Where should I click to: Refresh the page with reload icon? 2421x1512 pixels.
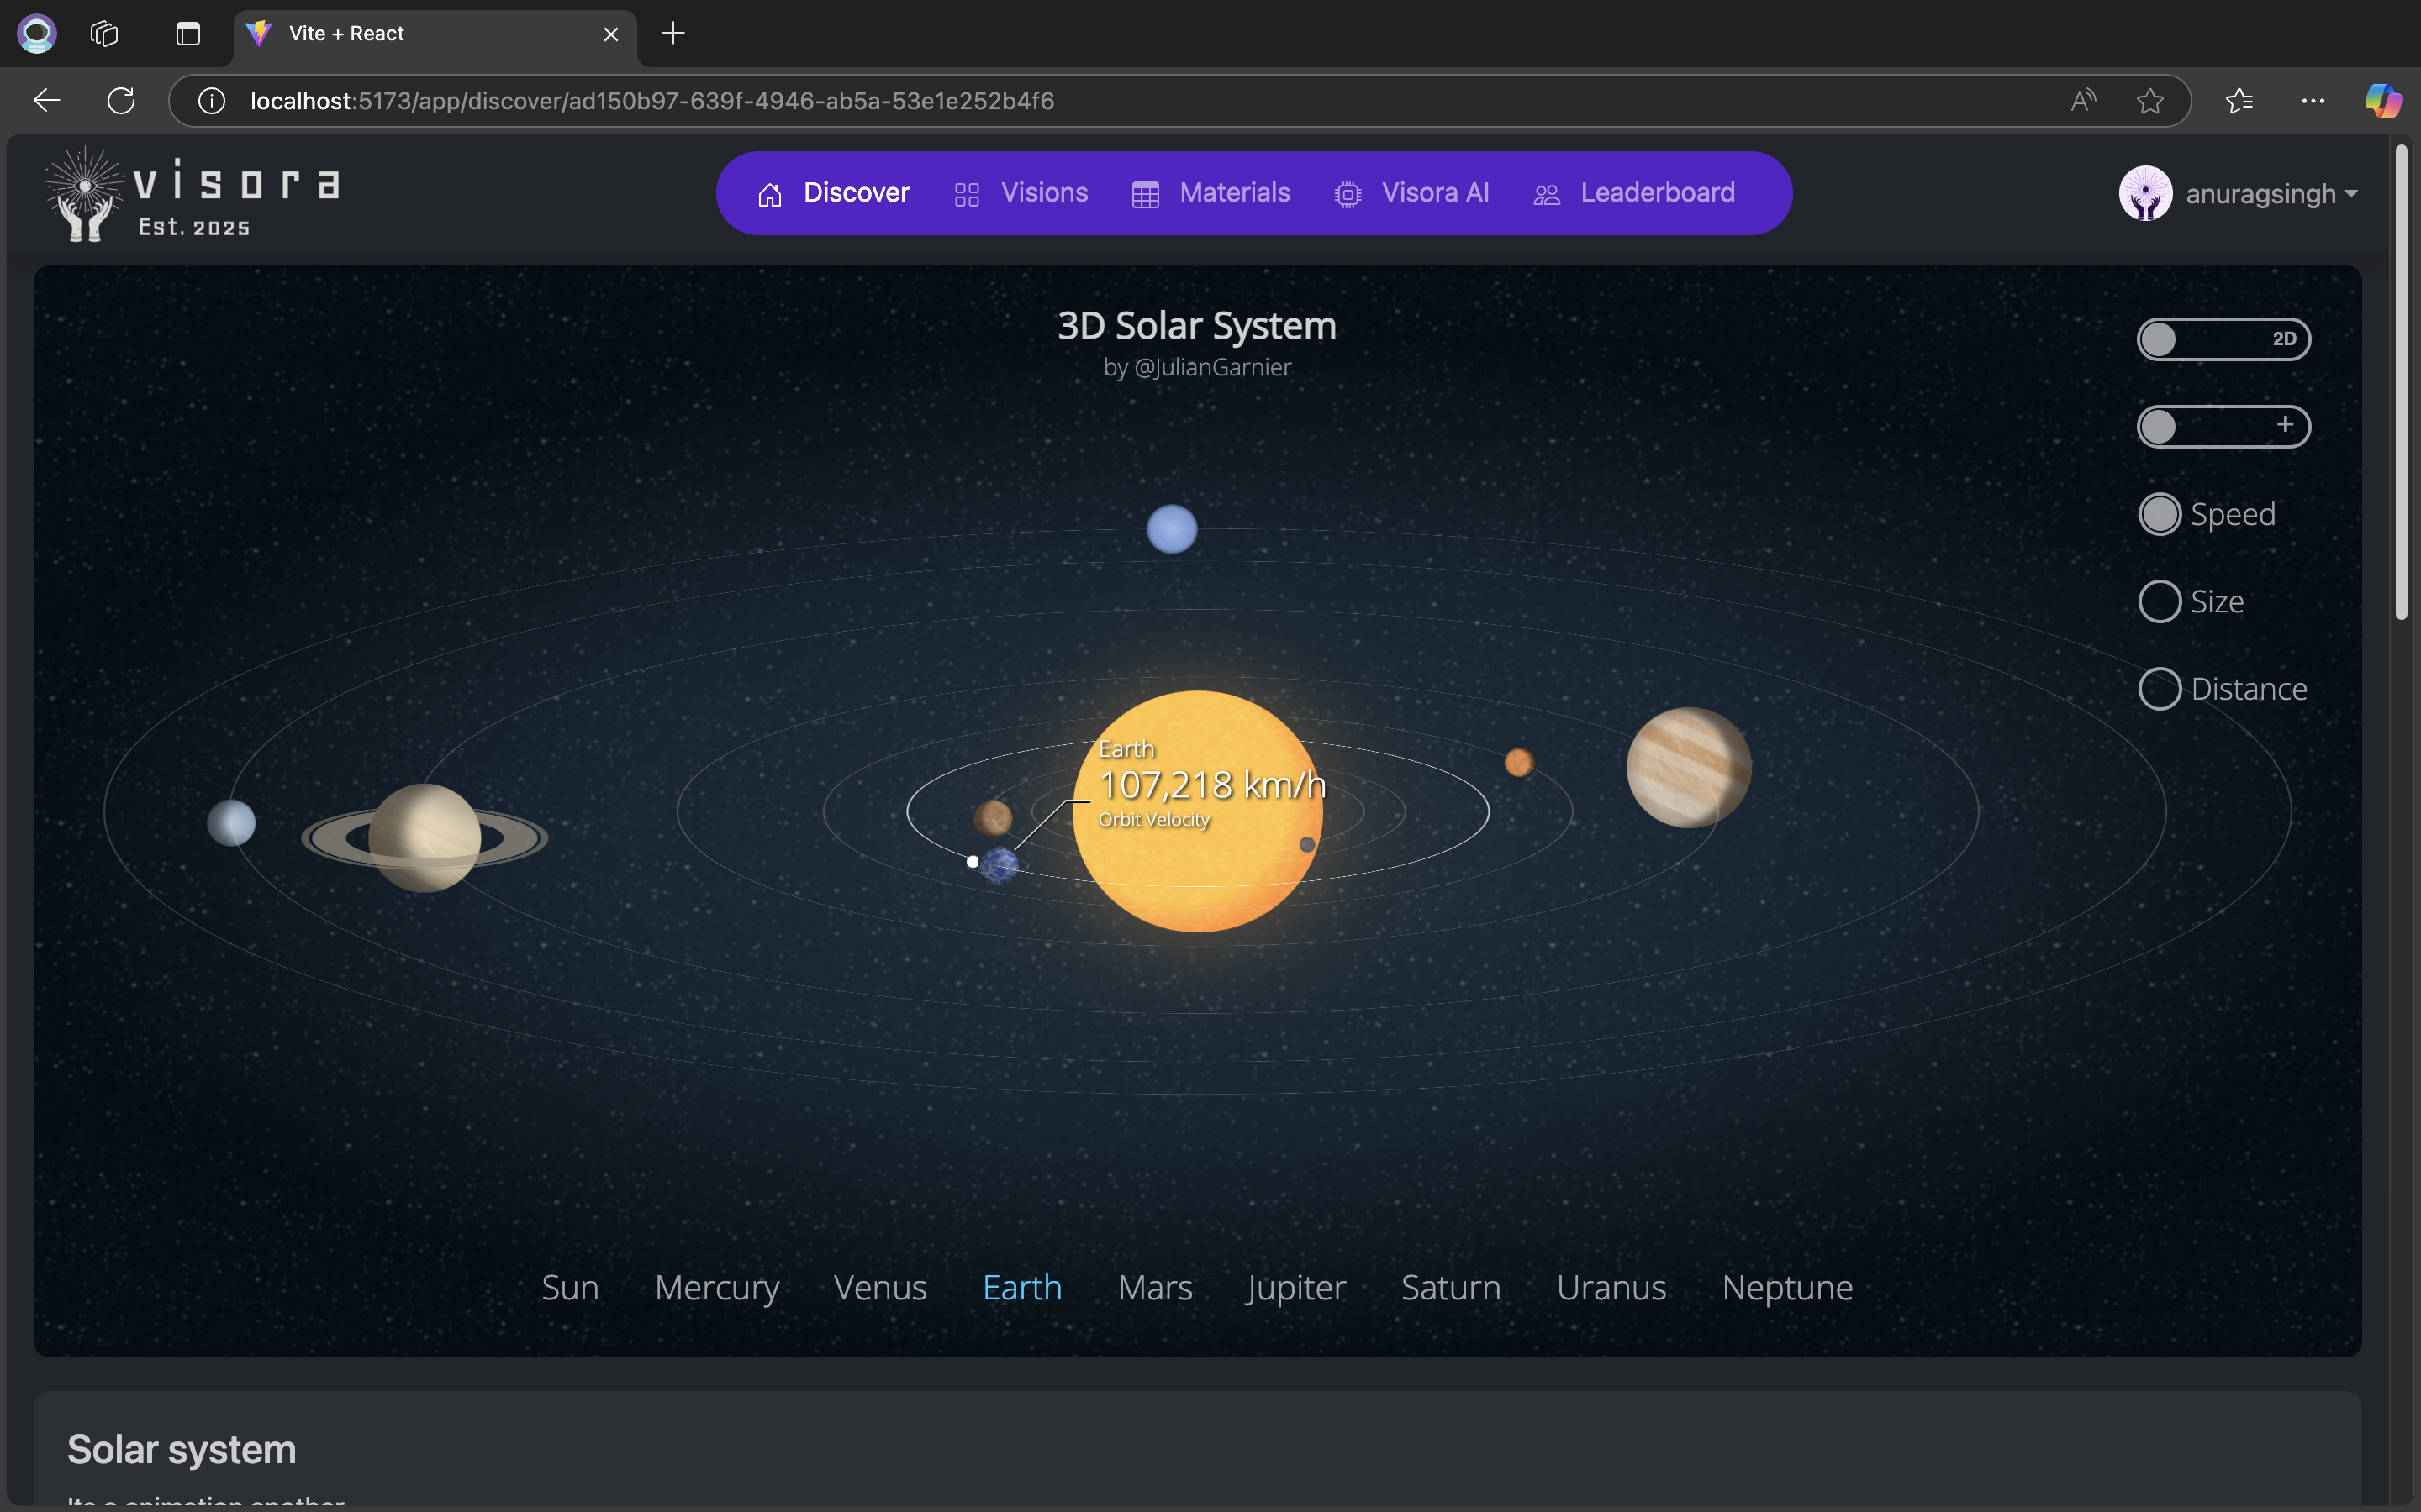(x=121, y=101)
